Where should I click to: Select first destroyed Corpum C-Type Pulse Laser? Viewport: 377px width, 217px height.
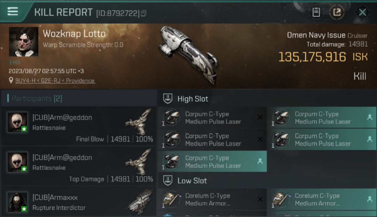tap(212, 118)
